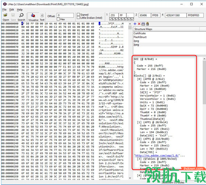Launch Search with the magnifier icon
The image size is (206, 185).
21,17
